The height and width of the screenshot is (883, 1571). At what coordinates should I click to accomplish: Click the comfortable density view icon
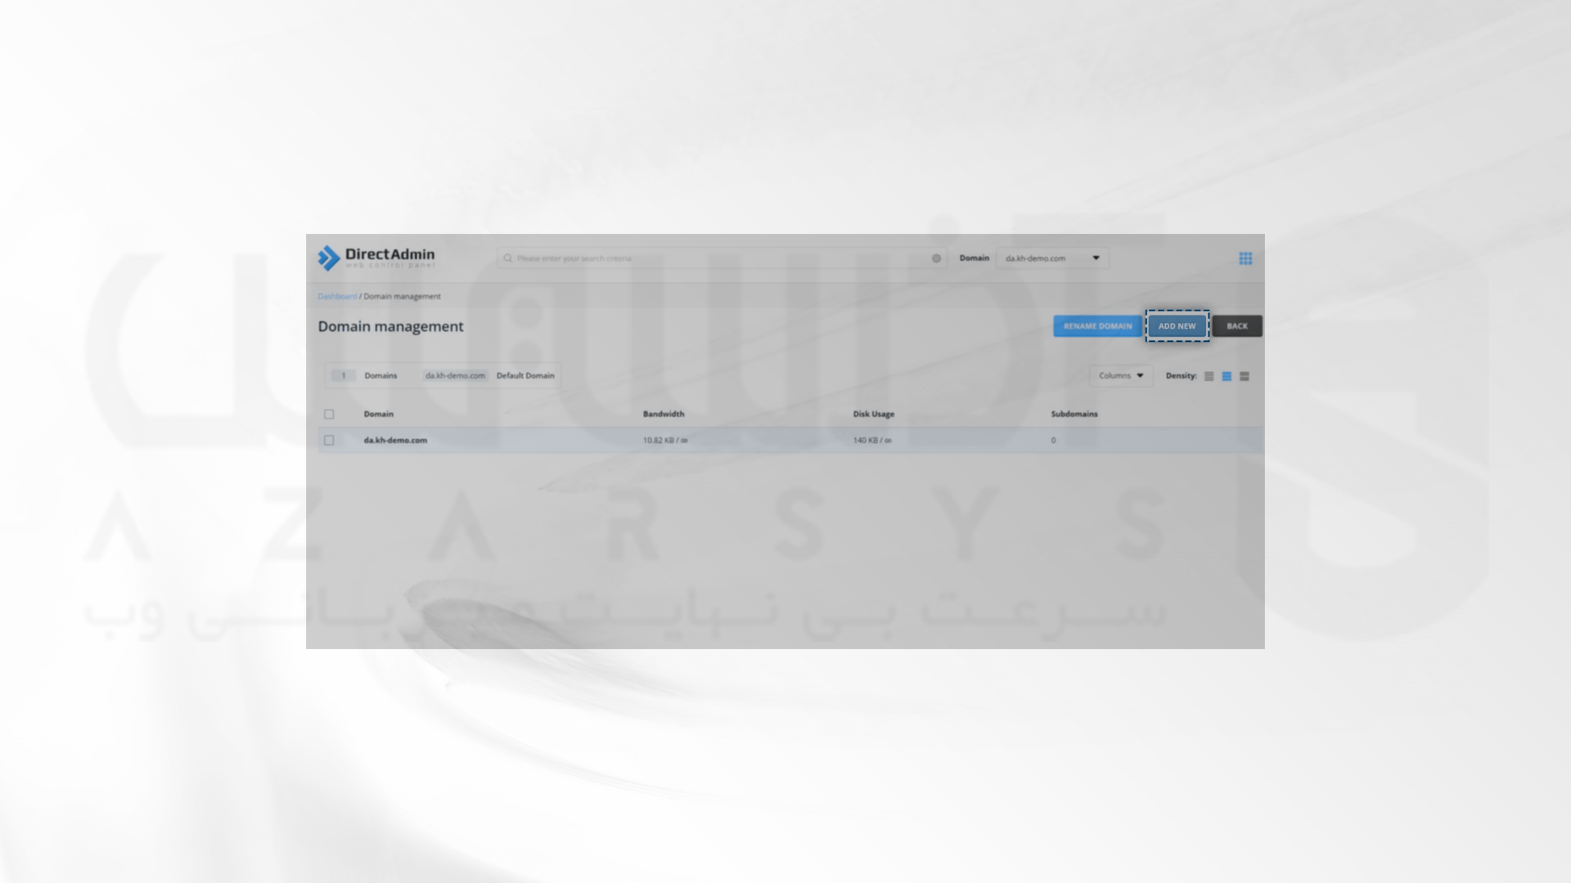[1227, 375]
